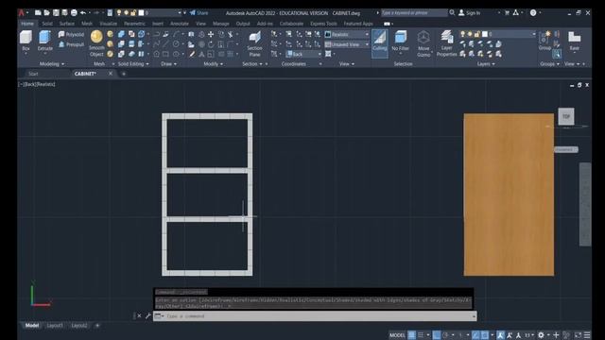Switch to the Annotate ribbon tab

[x=180, y=24]
